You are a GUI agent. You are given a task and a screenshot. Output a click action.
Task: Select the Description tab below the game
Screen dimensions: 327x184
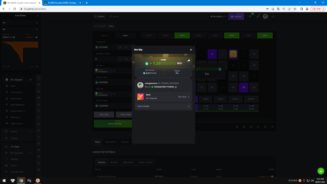111,142
